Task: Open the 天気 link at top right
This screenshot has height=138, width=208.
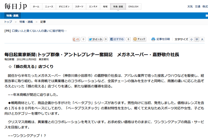Action: (190, 7)
